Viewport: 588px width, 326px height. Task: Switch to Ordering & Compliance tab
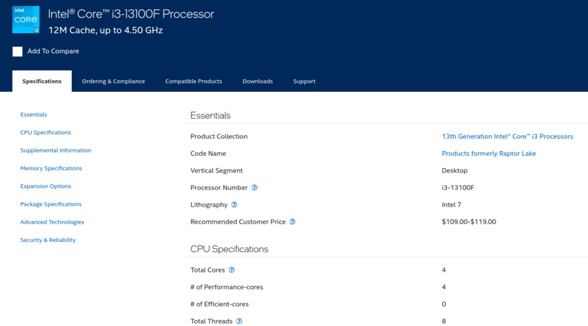(113, 81)
